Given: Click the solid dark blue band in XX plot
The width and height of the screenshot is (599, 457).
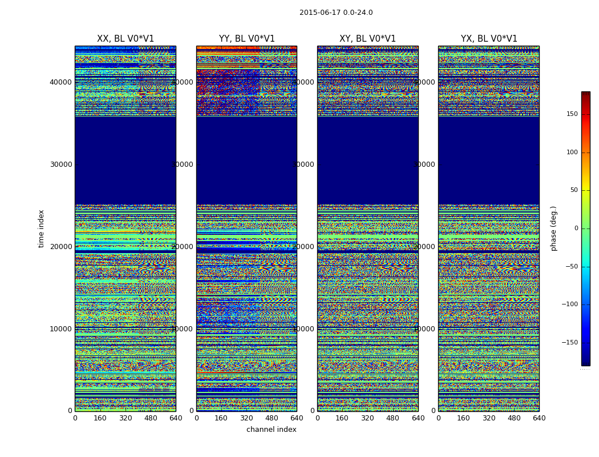Looking at the screenshot, I should 126,160.
